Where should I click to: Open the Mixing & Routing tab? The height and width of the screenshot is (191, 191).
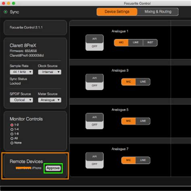[x=158, y=12]
